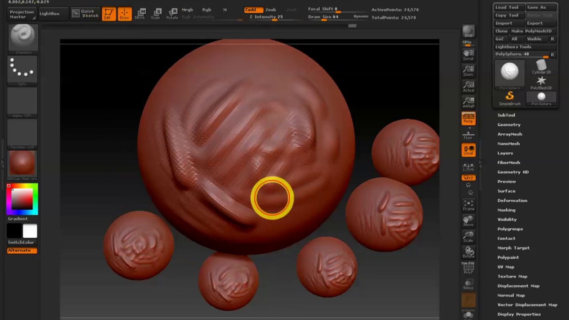Open the Visibility section

click(x=507, y=220)
